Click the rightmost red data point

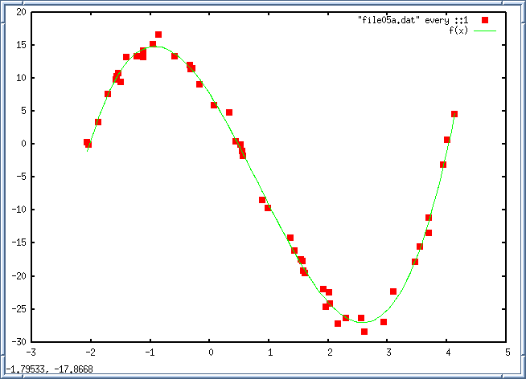[x=454, y=114]
